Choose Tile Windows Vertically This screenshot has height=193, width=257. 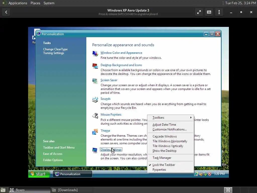coord(170,146)
